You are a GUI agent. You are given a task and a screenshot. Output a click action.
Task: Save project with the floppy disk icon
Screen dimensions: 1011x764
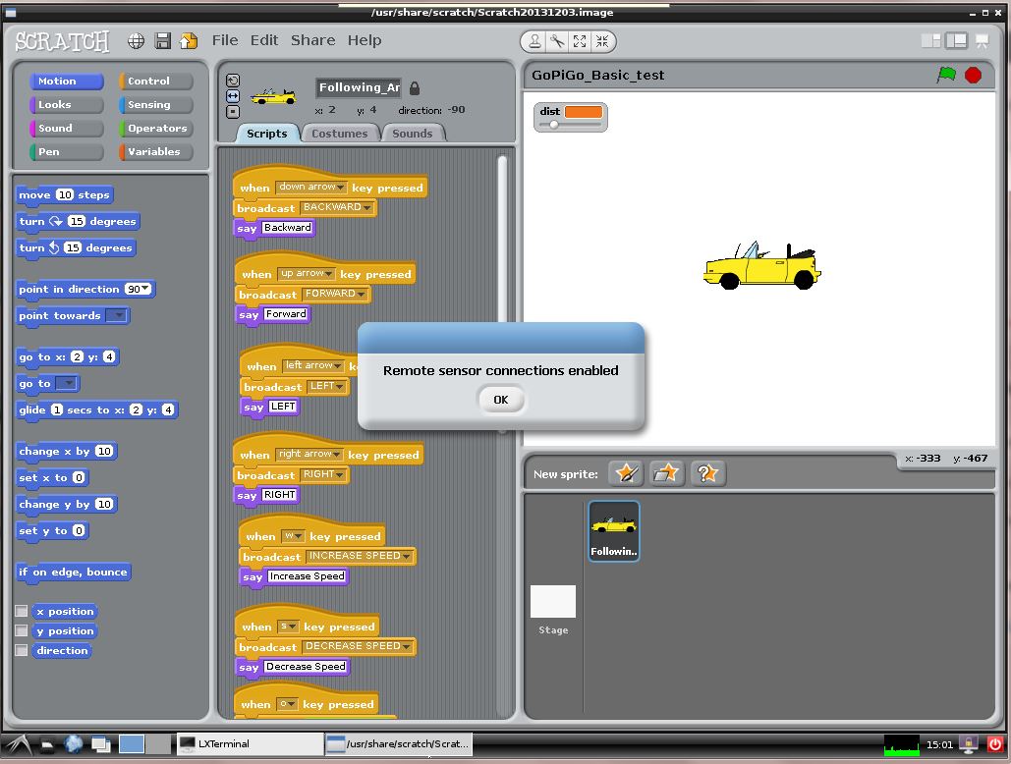163,41
